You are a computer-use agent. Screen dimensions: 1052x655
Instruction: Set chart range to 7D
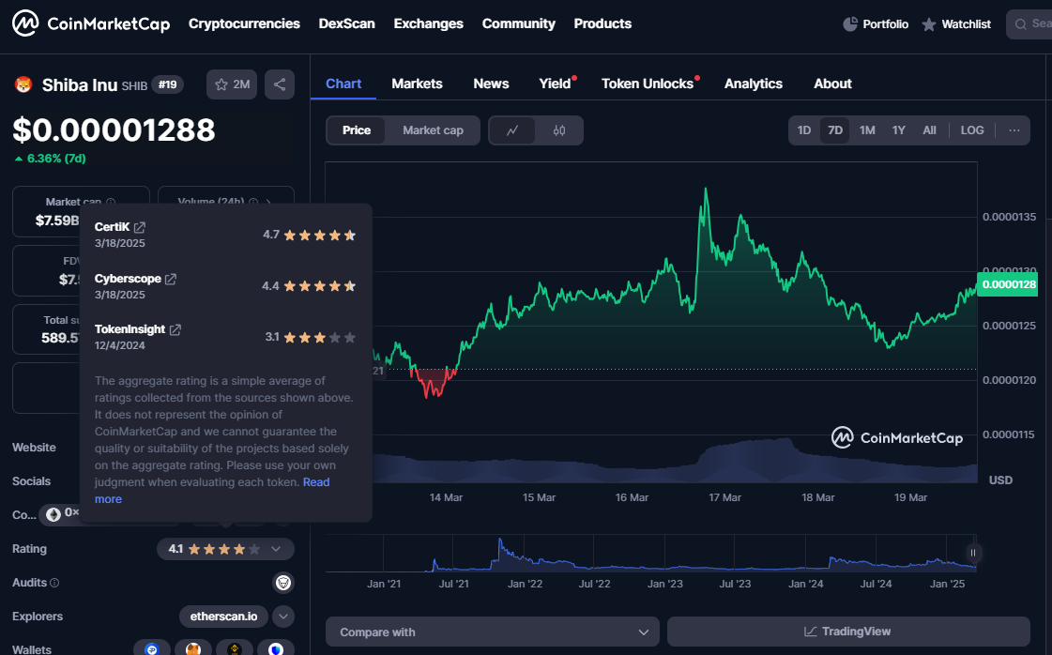coord(835,130)
